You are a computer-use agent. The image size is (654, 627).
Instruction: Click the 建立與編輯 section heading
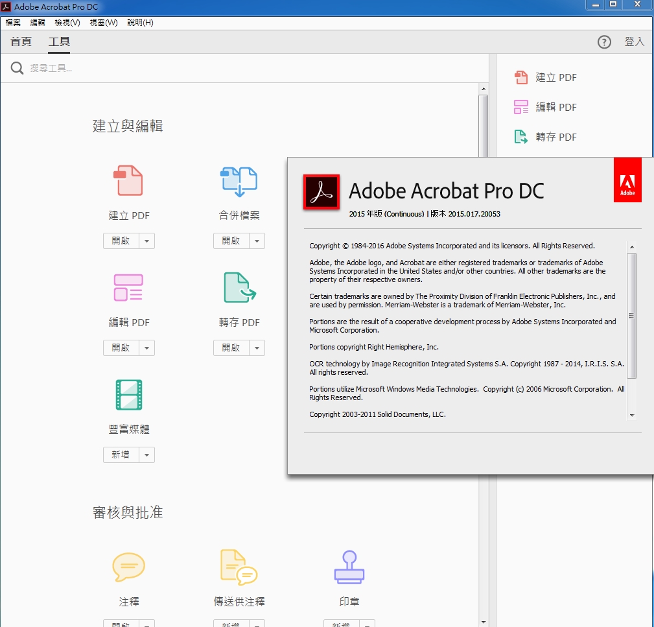point(128,126)
